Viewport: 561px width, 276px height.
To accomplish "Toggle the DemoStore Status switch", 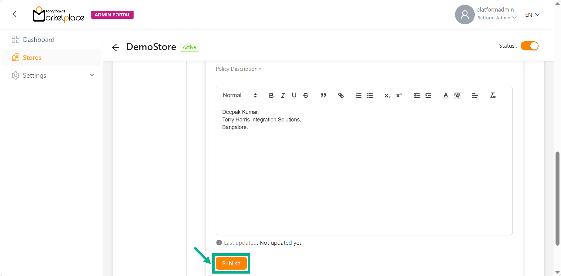I will coord(529,46).
